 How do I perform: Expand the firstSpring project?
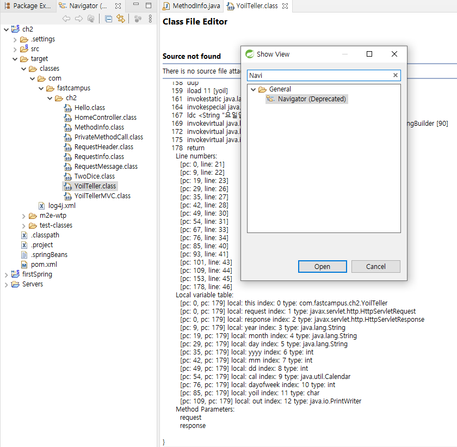6,274
